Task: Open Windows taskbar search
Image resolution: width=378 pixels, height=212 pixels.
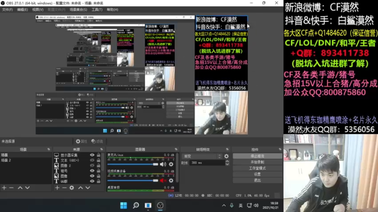Action: coord(136,205)
